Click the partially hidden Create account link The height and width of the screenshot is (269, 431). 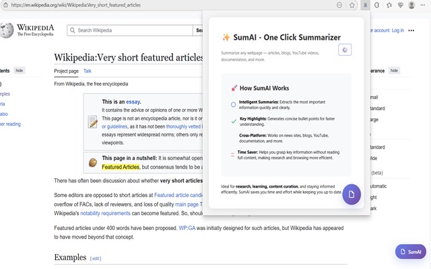coord(380,30)
